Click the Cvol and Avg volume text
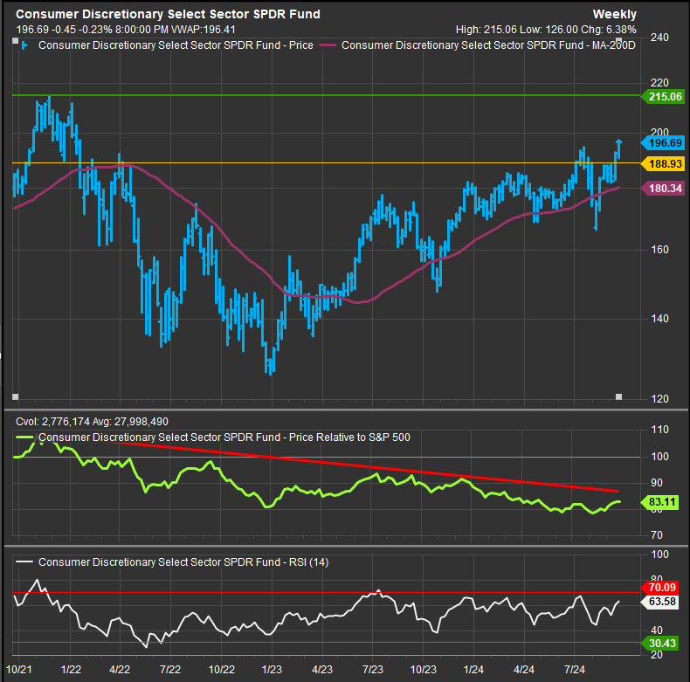This screenshot has height=682, width=690. (x=92, y=422)
